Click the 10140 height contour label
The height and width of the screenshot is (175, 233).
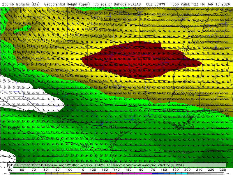185,27
